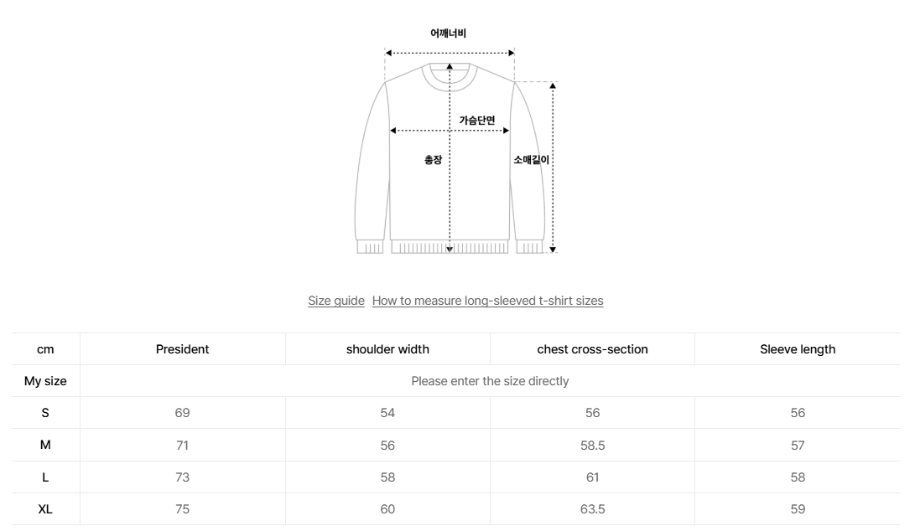Choose the S size row label

(45, 413)
